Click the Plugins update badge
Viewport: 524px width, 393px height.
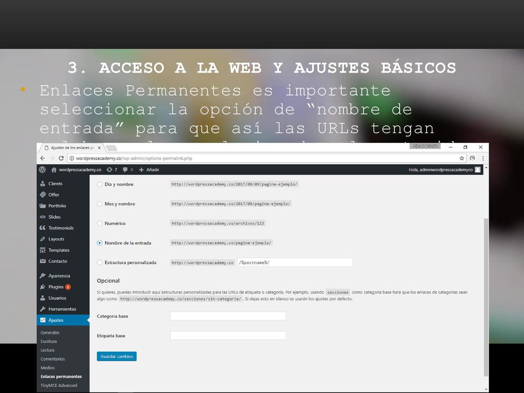pos(68,287)
